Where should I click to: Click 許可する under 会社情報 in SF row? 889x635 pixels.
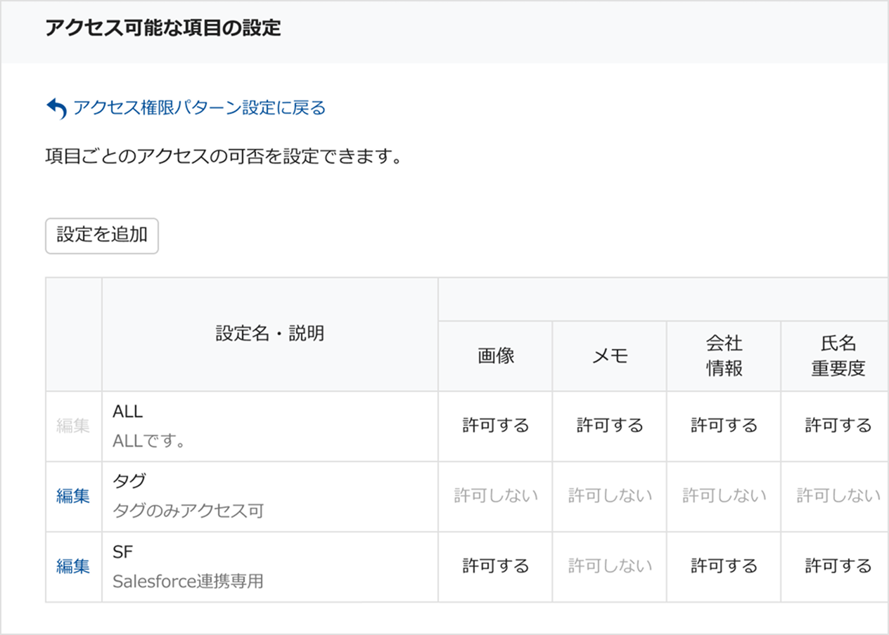tap(724, 566)
